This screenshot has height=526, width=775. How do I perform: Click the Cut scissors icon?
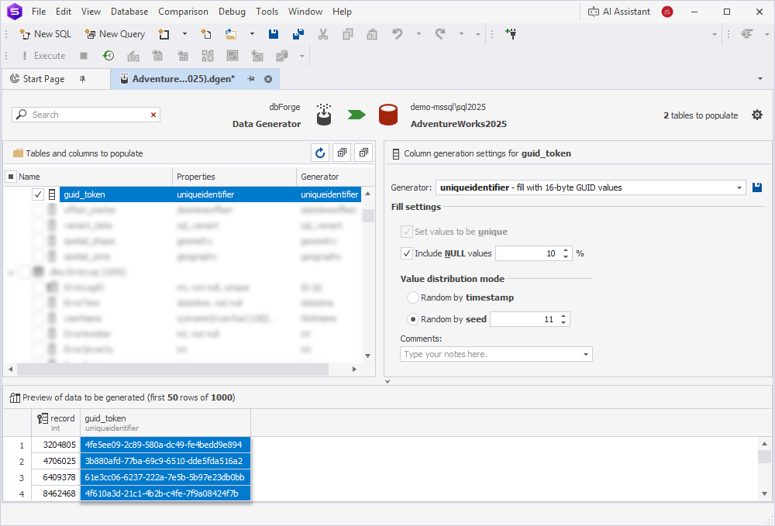(322, 34)
